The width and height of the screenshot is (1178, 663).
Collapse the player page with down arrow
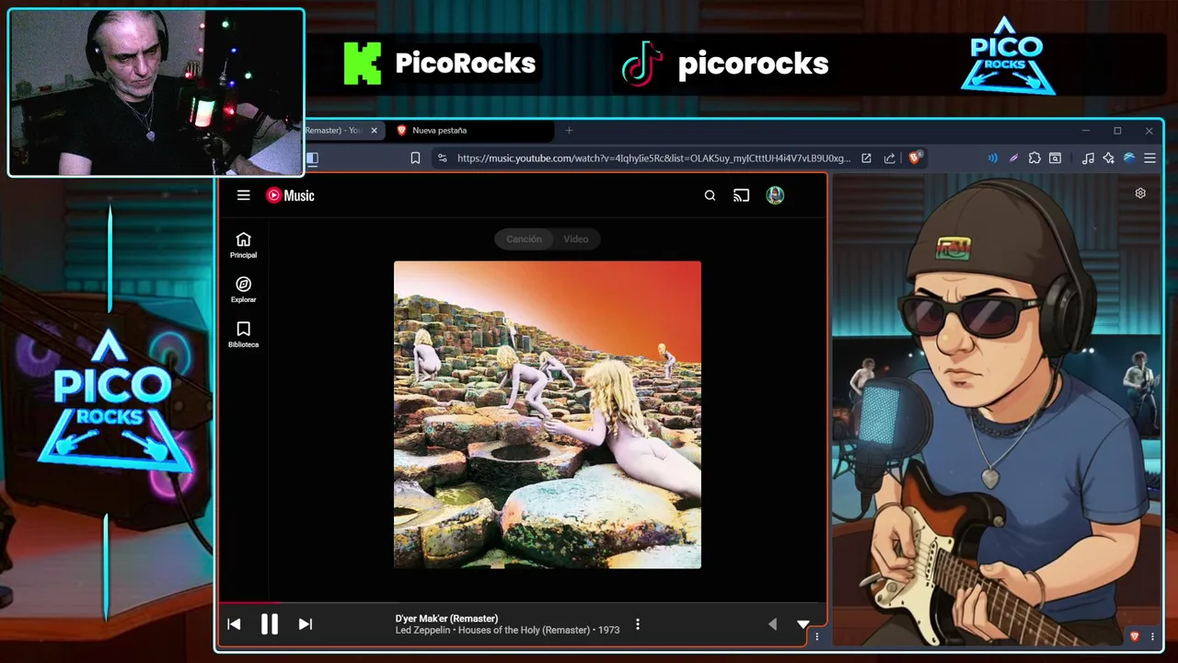(803, 624)
